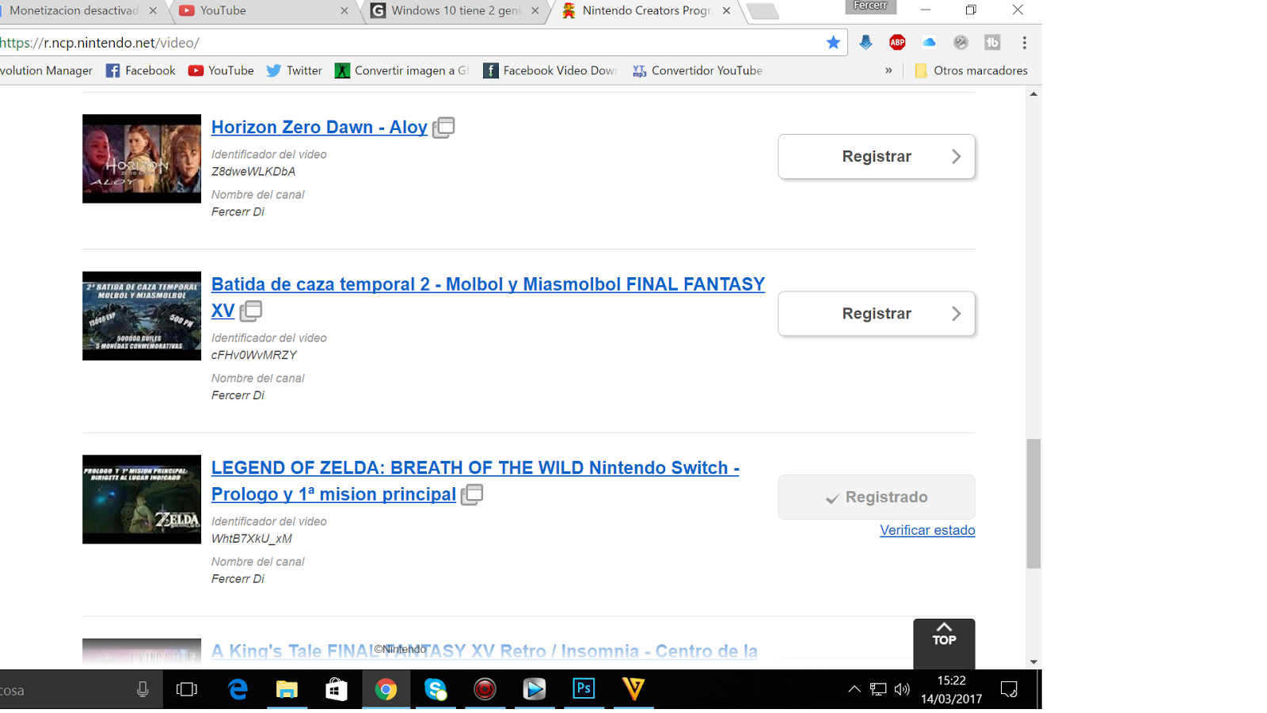Switch to the Windows 10 tiene 2 tab
This screenshot has width=1267, height=713.
pyautogui.click(x=457, y=10)
